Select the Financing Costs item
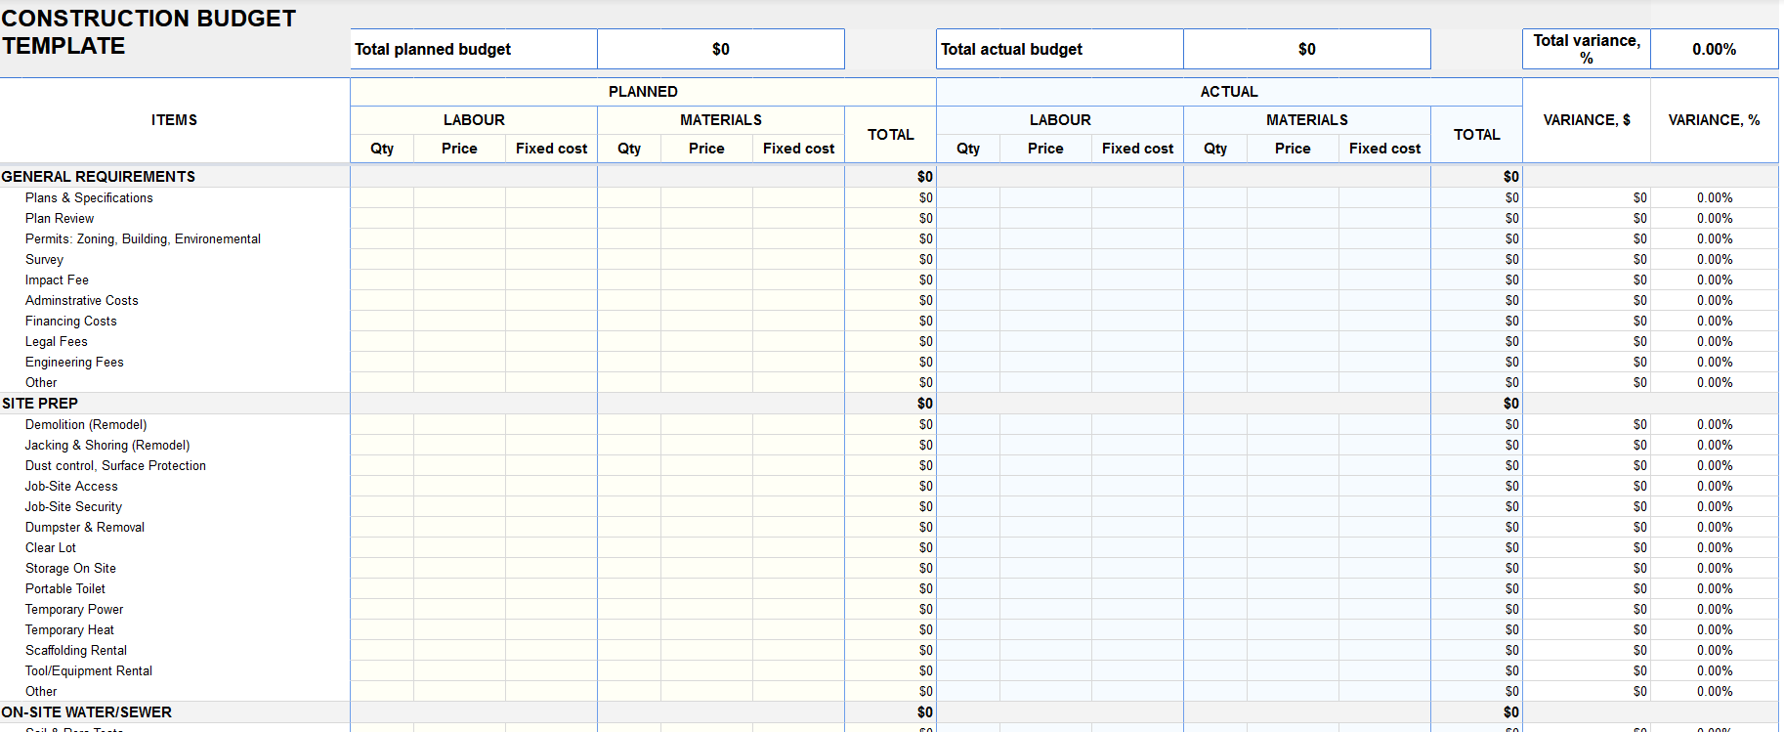Viewport: 1784px width, 732px height. tap(71, 321)
